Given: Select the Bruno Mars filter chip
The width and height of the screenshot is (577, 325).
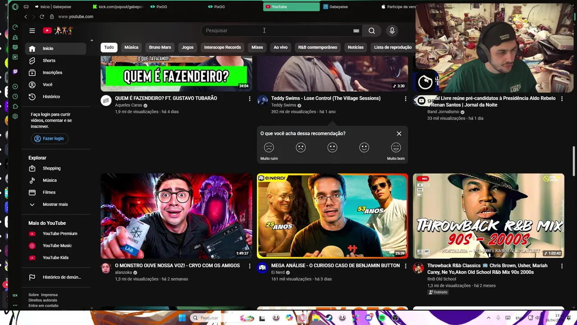Looking at the screenshot, I should pos(160,47).
